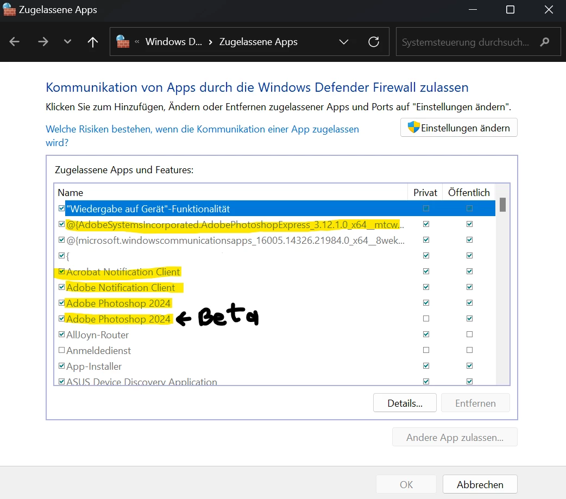Click the title bar firewall icon
This screenshot has width=566, height=499.
pyautogui.click(x=9, y=10)
